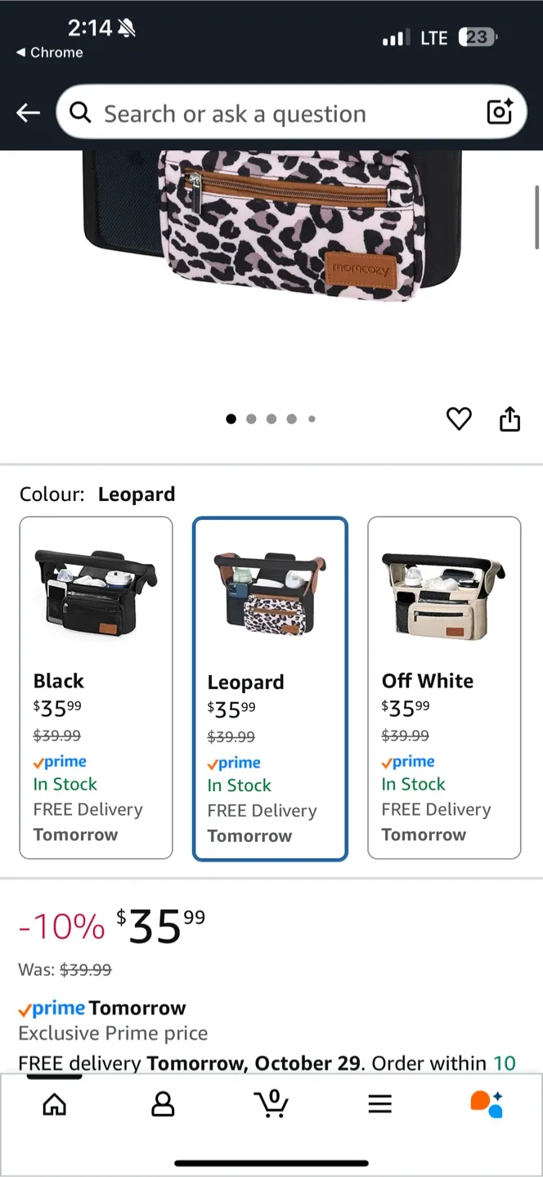
Task: Share this product using the share icon
Action: tap(509, 418)
